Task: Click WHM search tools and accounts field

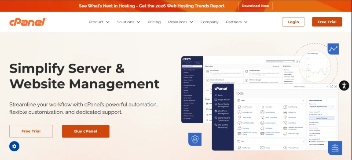Action: click(x=280, y=61)
